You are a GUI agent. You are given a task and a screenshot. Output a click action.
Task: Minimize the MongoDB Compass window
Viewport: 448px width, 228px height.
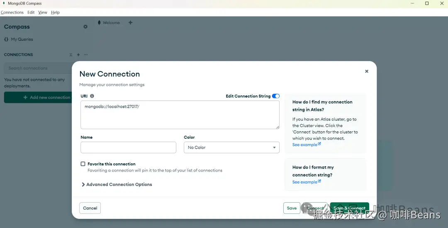point(412,3)
